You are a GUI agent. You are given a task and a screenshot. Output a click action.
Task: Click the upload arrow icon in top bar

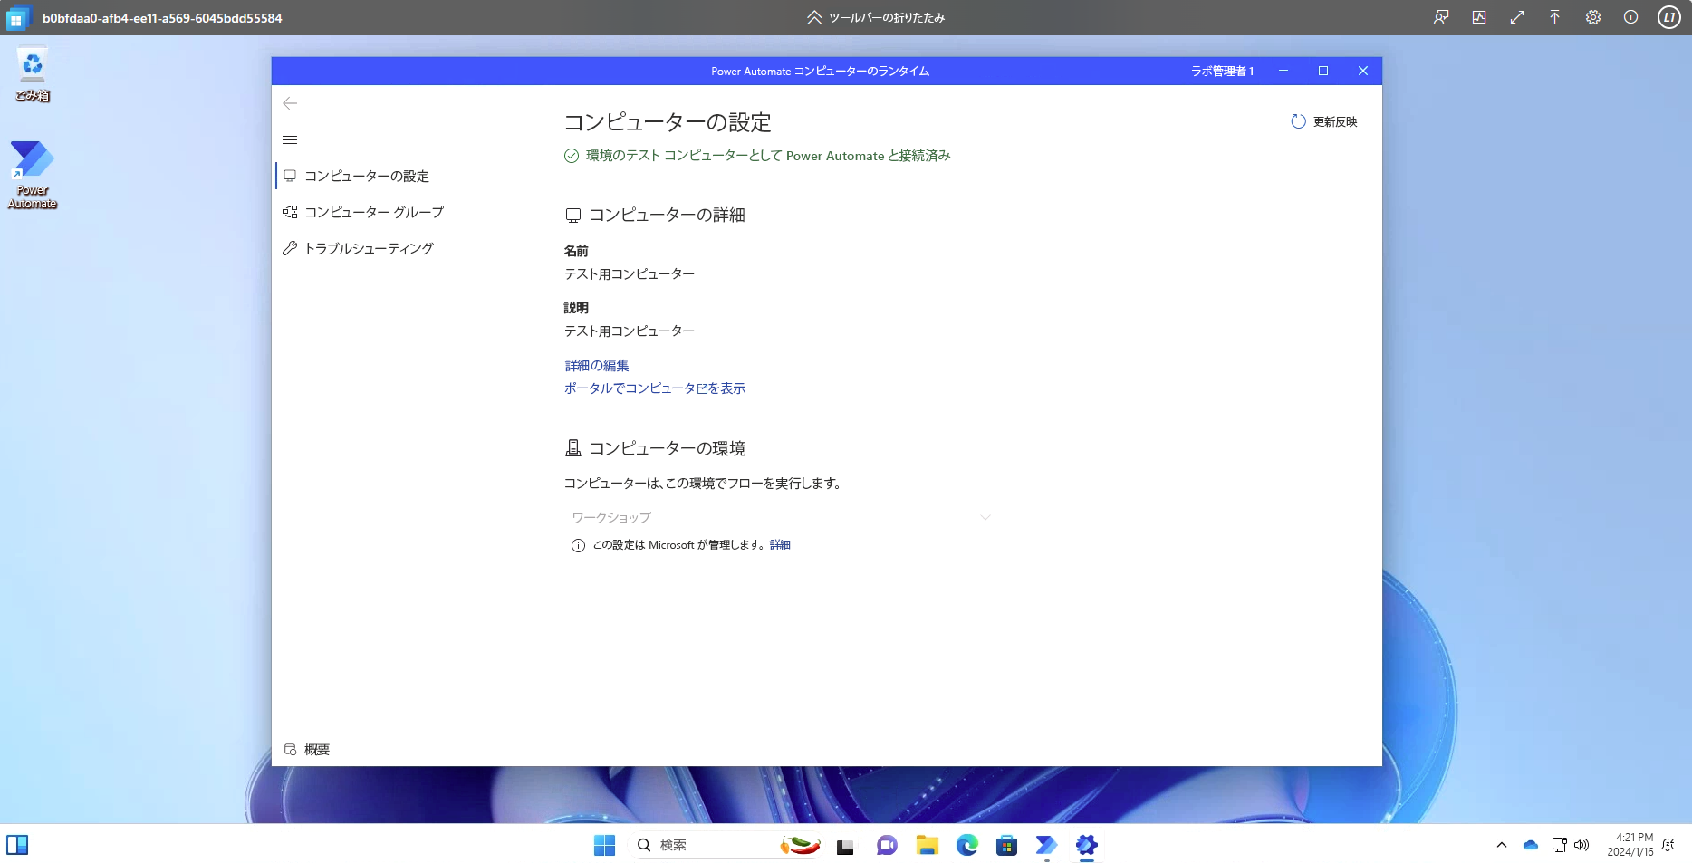(x=1554, y=17)
